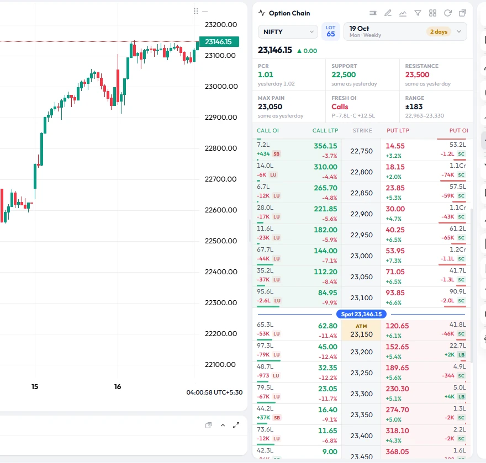Viewport: 486px width, 463px height.
Task: Click the red OI bar under put 1.2Cr
Action: point(452,264)
